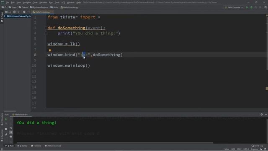The image size is (268, 151).
Task: Click the editor vertical scrollbar warning marker
Action: coord(267,89)
